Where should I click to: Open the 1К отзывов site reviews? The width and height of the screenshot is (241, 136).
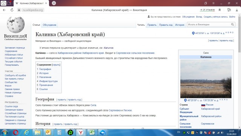(207, 10)
